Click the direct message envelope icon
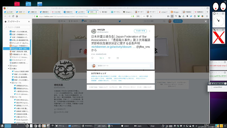 point(118,58)
